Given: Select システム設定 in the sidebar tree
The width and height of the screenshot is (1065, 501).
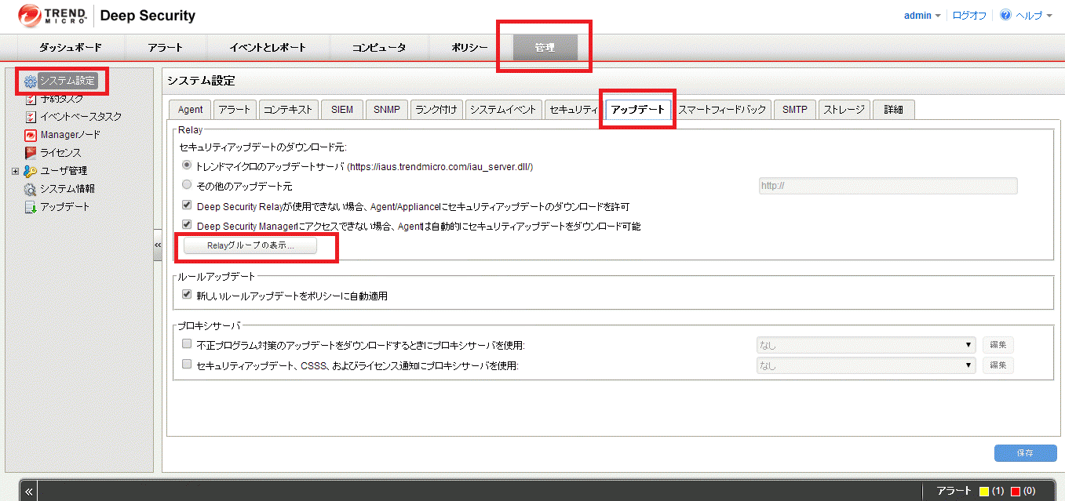Looking at the screenshot, I should (x=67, y=81).
